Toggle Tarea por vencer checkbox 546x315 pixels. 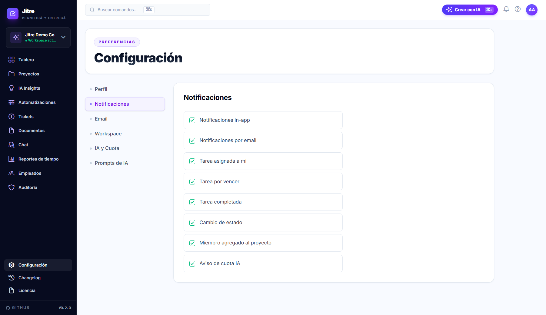(x=192, y=182)
